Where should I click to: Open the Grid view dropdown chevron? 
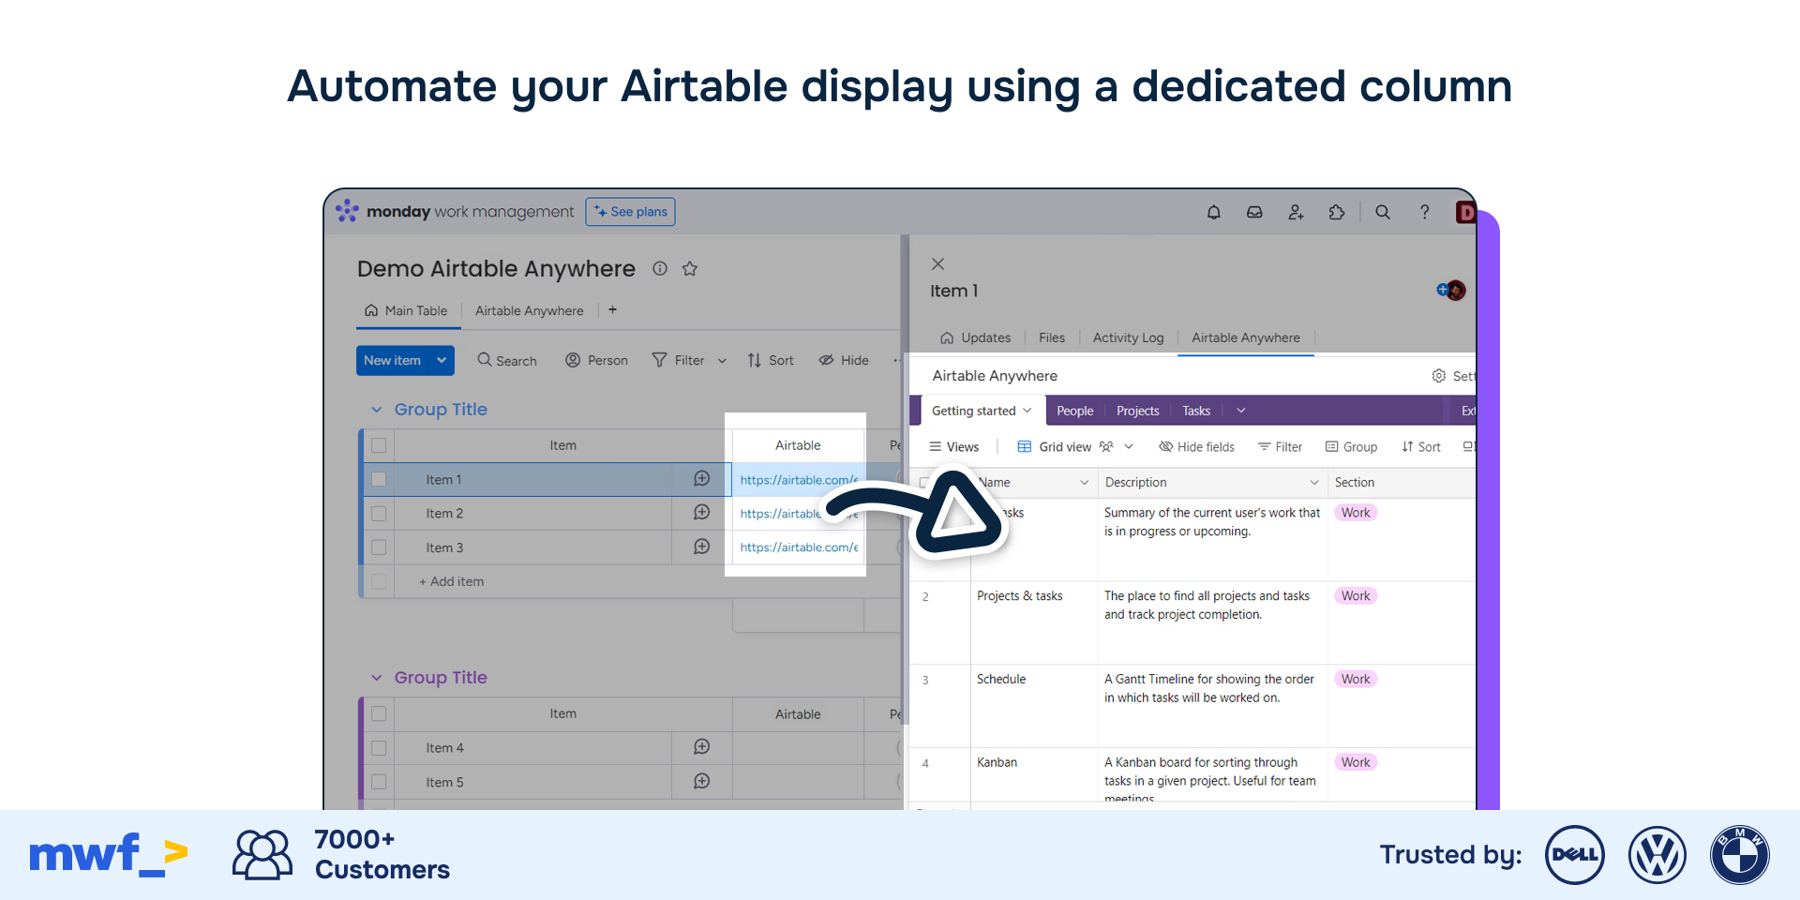pyautogui.click(x=1129, y=446)
